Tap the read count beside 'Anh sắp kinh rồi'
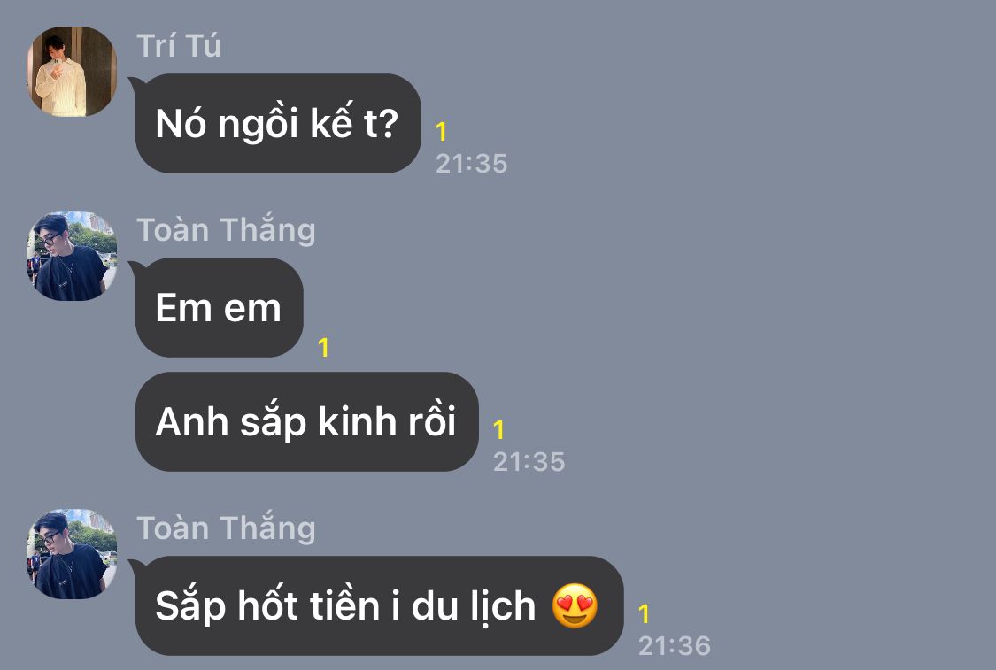Viewport: 996px width, 670px height. pos(498,430)
